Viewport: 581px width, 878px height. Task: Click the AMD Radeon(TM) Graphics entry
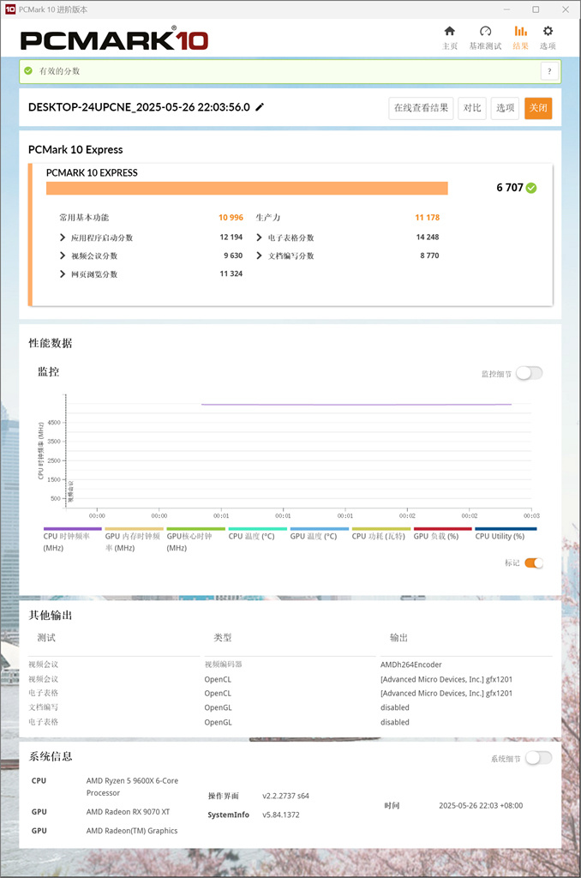coord(131,830)
